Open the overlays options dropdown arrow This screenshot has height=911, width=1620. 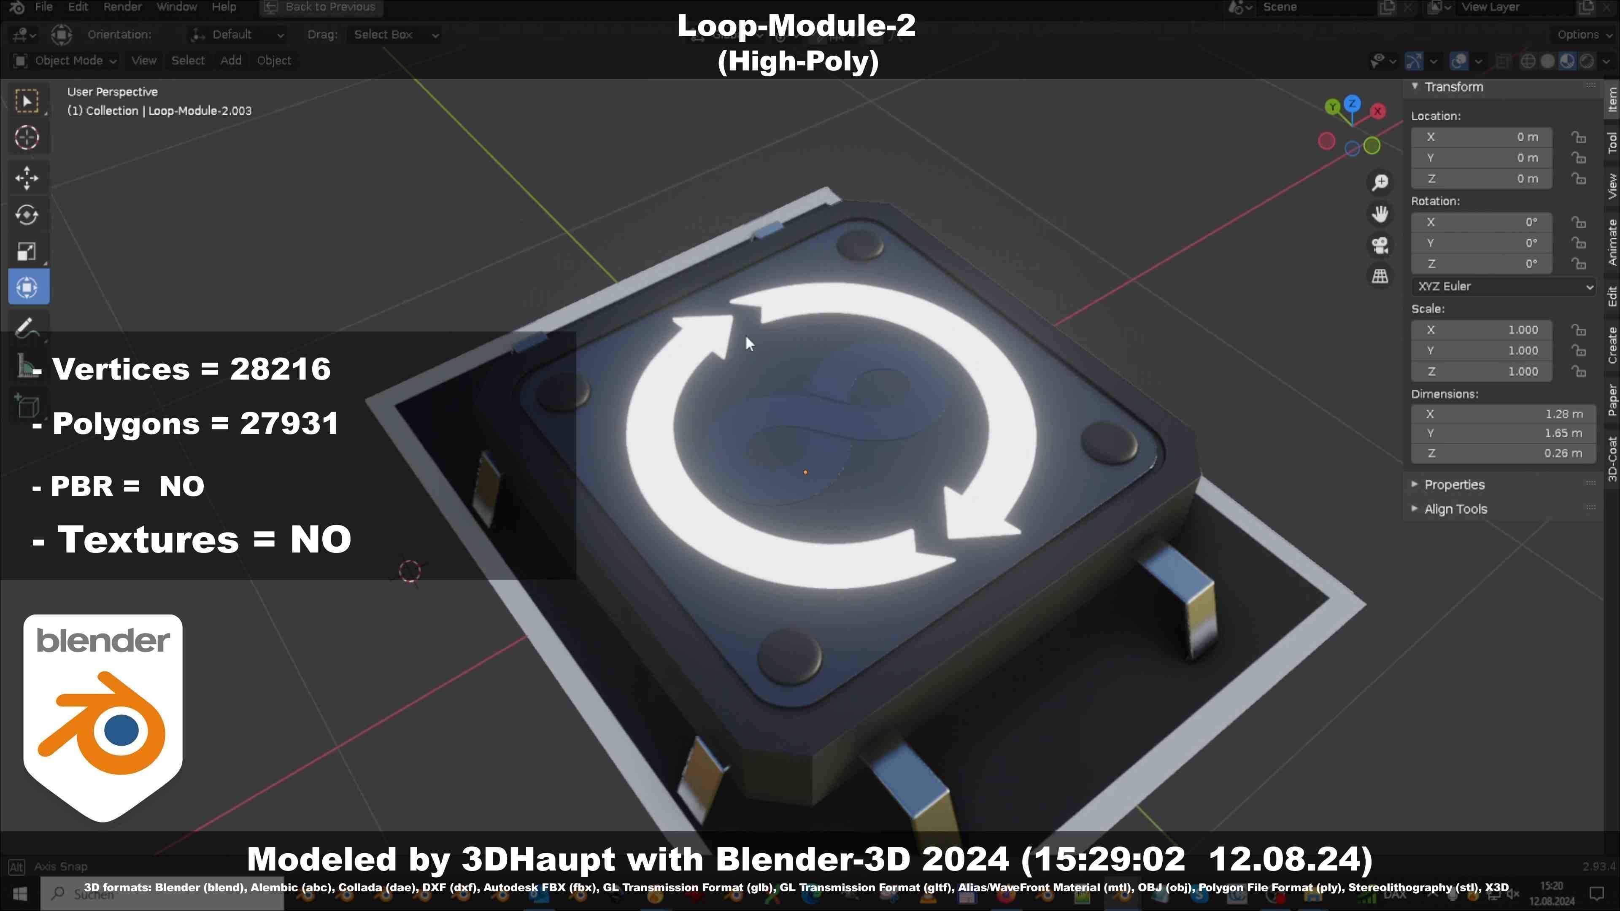coord(1479,61)
